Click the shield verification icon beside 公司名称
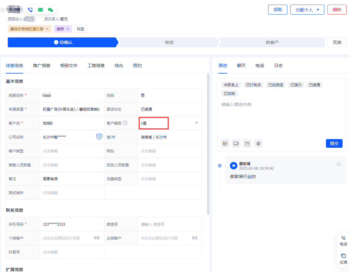The height and width of the screenshot is (272, 350). (99, 136)
